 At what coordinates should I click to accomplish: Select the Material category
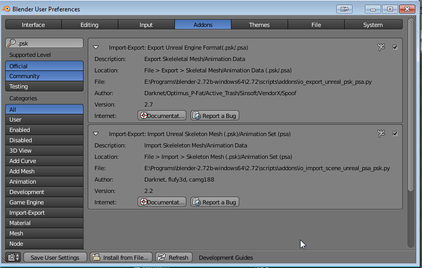[45, 223]
